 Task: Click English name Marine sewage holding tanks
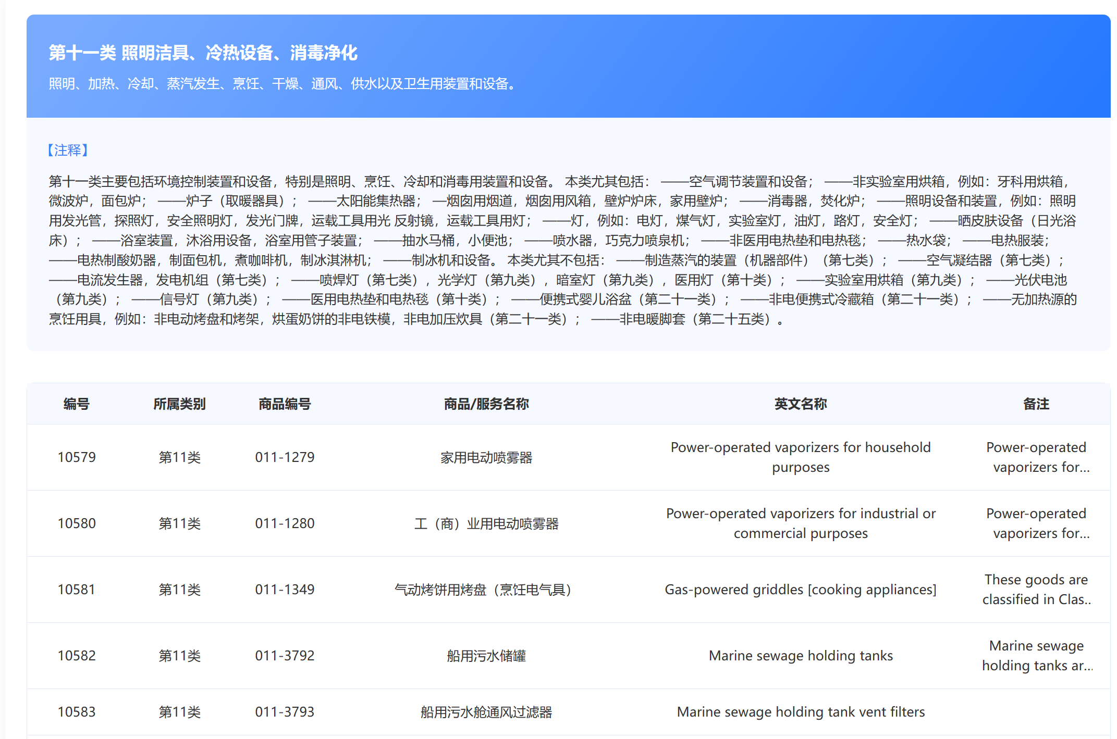[801, 656]
